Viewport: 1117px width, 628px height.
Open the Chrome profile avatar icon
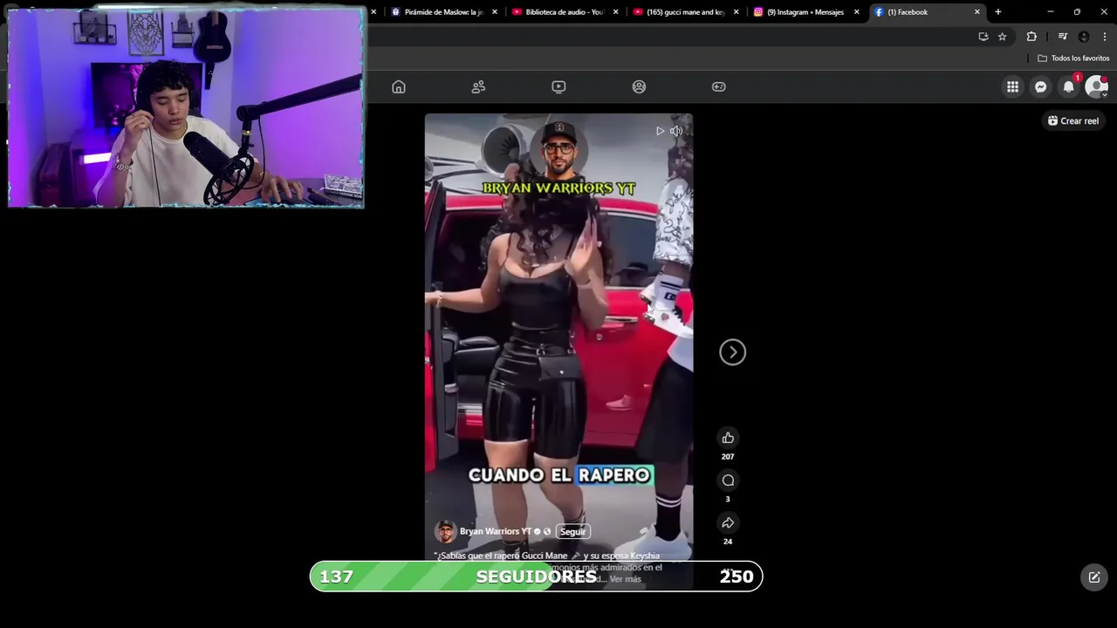[1084, 37]
